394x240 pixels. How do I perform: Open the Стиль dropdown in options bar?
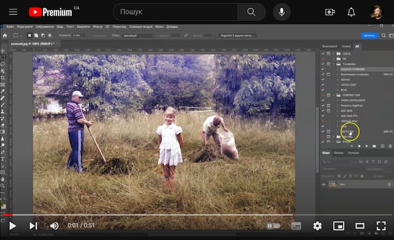coord(139,35)
